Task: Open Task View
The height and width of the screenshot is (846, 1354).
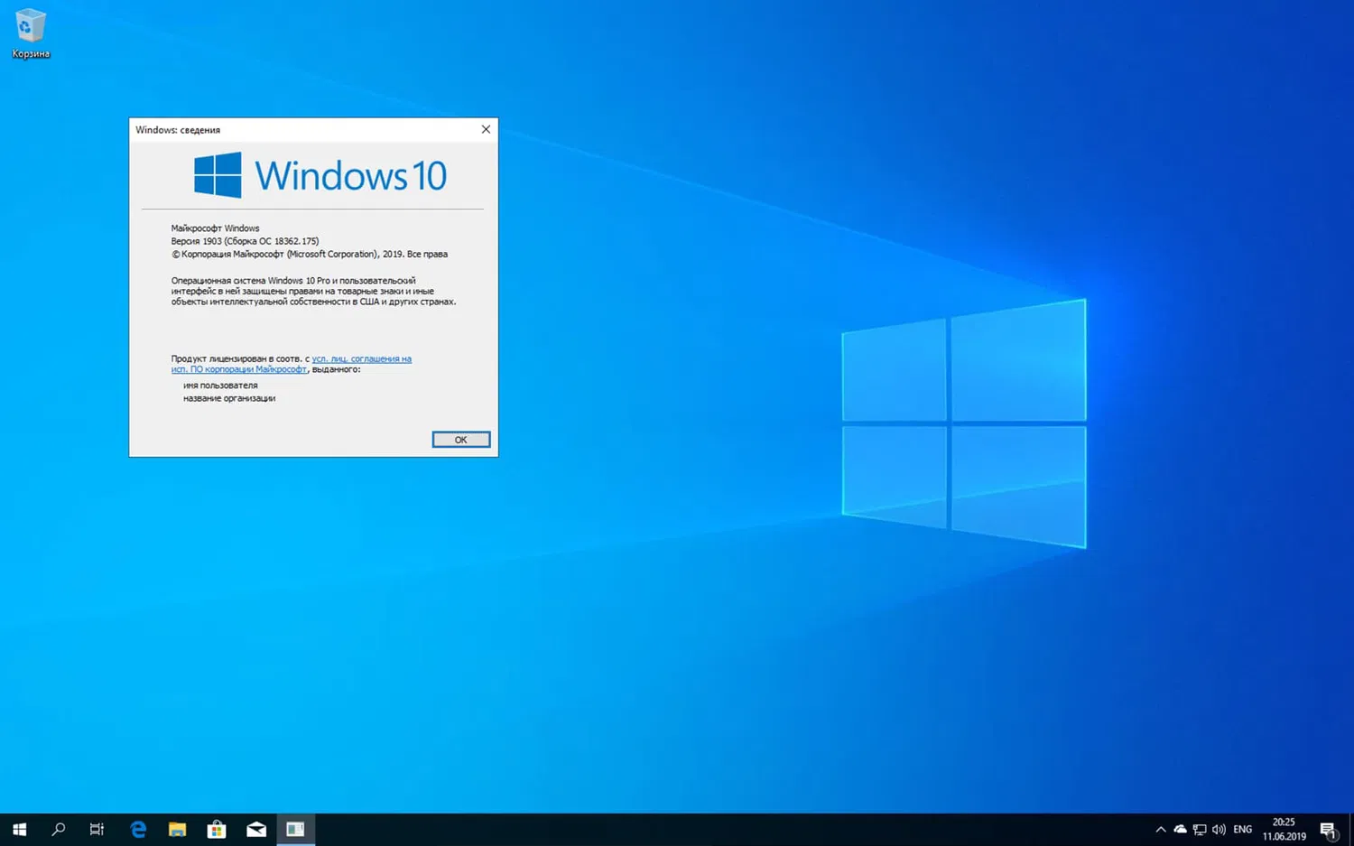Action: click(97, 828)
